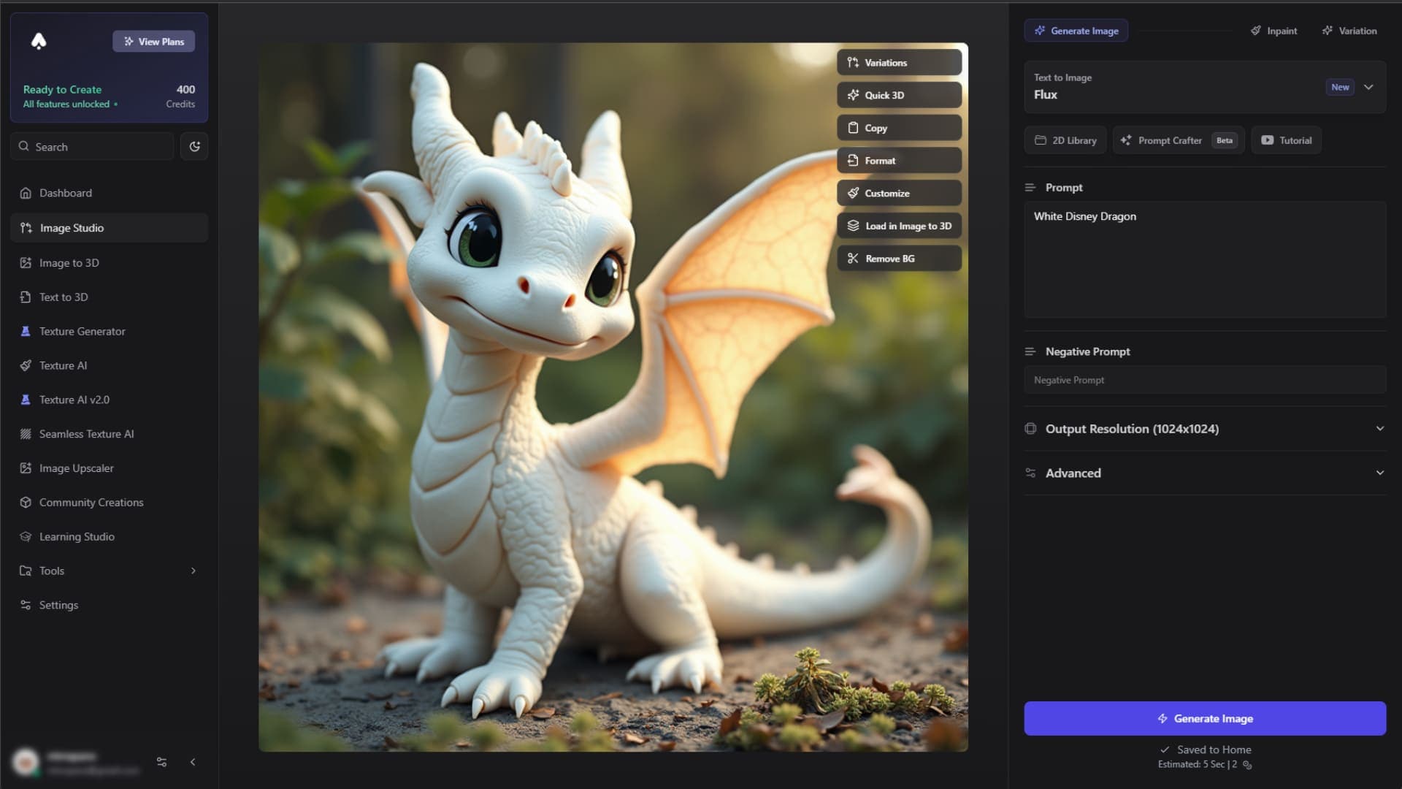The image size is (1402, 789).
Task: Click the Generate Image button
Action: 1205,717
